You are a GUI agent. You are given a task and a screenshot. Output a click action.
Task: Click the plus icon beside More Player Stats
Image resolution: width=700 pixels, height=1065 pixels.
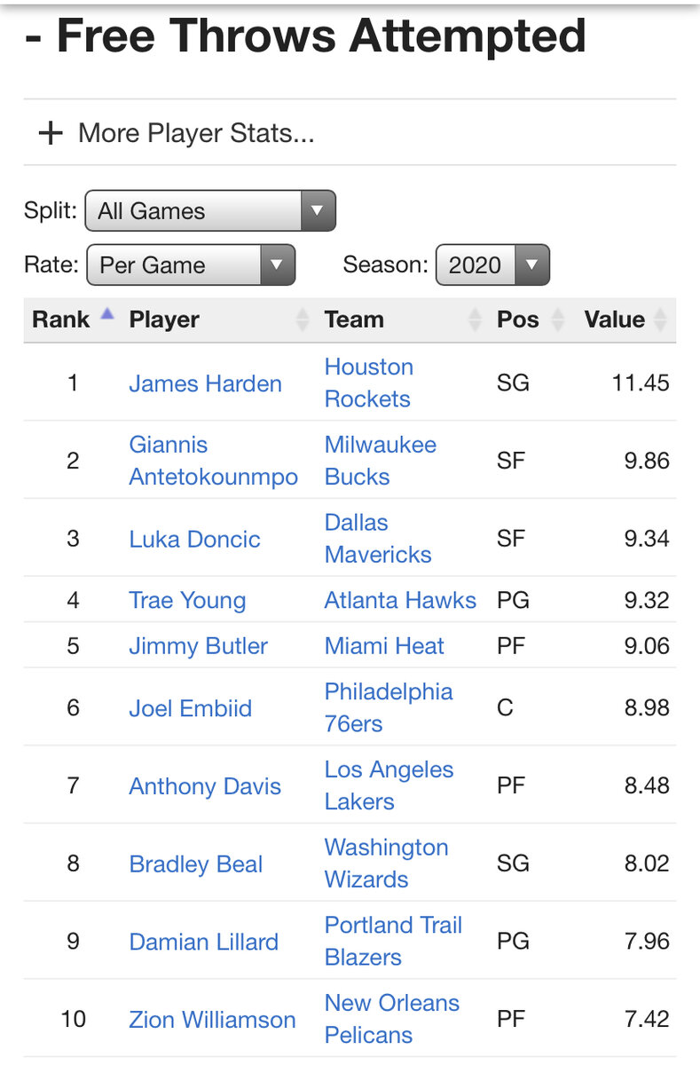coord(51,133)
